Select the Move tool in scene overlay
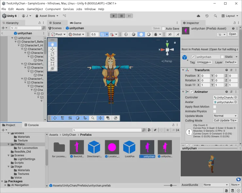The height and width of the screenshot is (193, 242). click(52, 49)
